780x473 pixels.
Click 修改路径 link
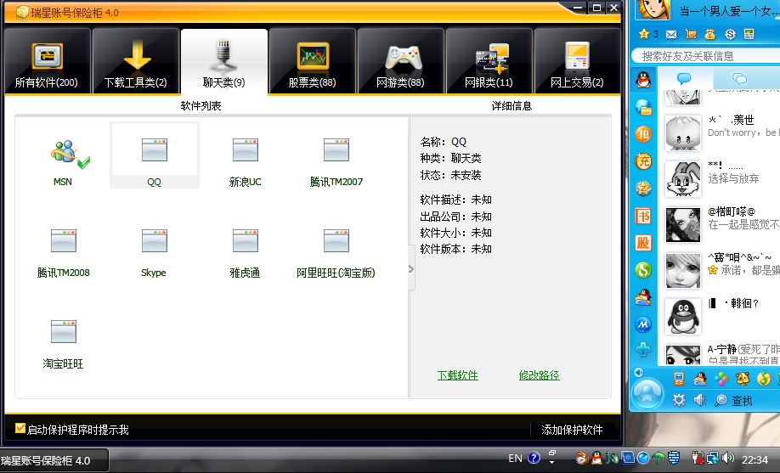pos(540,375)
